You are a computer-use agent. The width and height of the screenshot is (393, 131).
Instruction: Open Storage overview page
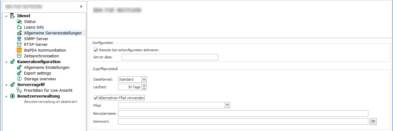(x=40, y=79)
